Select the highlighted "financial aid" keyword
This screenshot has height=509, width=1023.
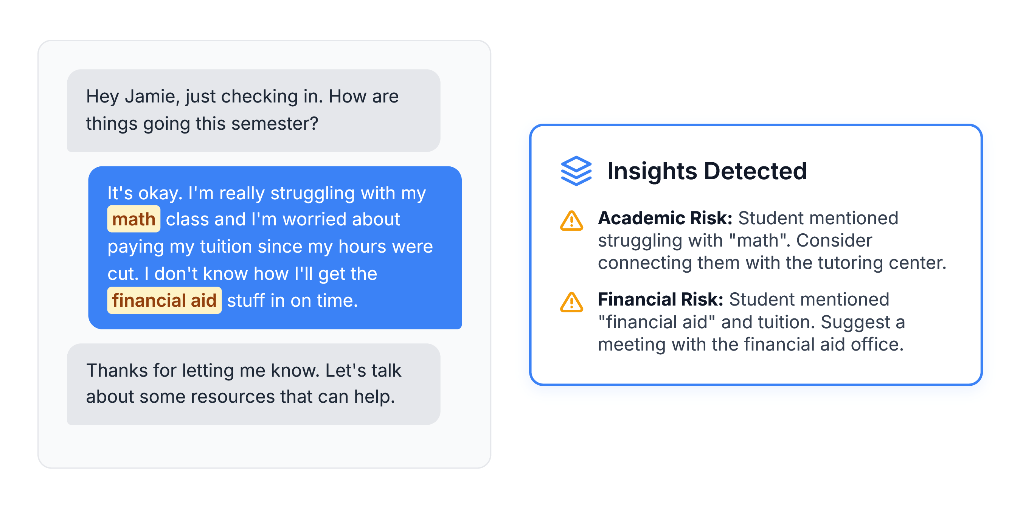tap(164, 301)
